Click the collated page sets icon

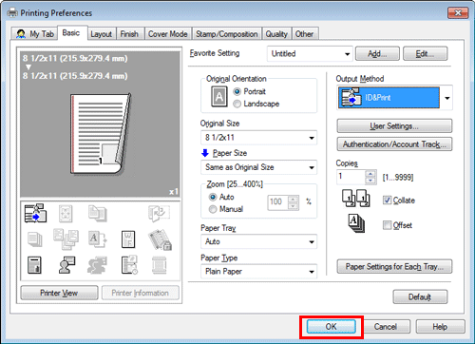(355, 199)
